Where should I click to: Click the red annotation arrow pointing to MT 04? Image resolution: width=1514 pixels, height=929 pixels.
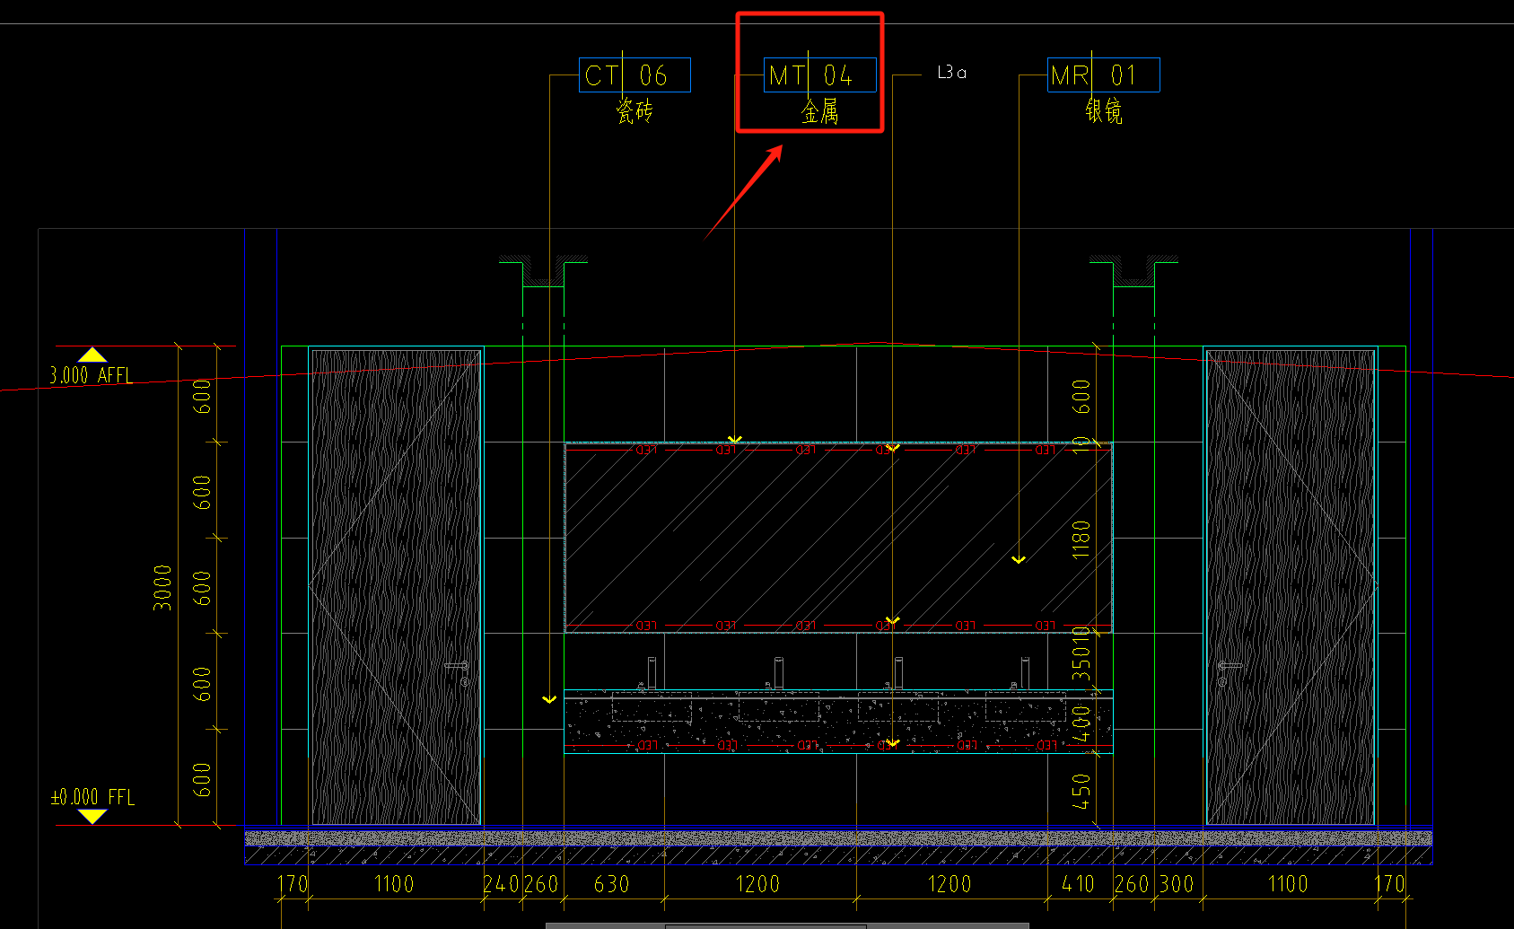tap(743, 193)
